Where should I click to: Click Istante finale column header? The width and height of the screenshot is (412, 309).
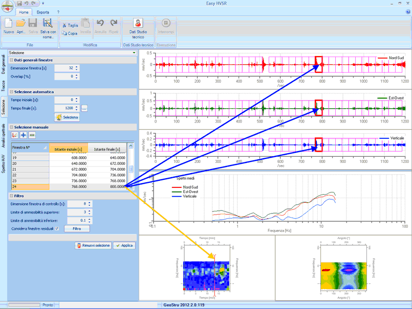point(107,148)
